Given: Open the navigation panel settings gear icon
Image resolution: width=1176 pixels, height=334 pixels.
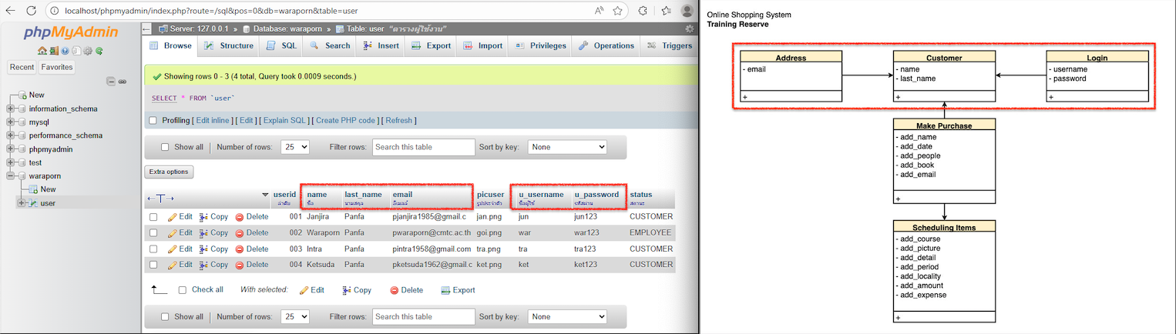Looking at the screenshot, I should [88, 51].
